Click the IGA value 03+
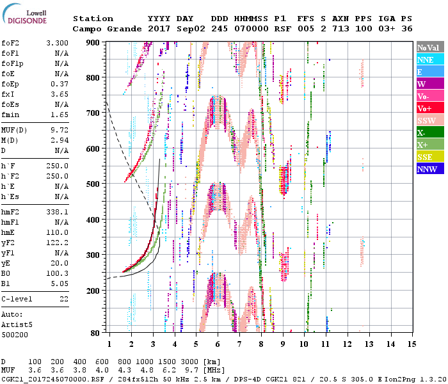The width and height of the screenshot is (448, 384). point(387,29)
